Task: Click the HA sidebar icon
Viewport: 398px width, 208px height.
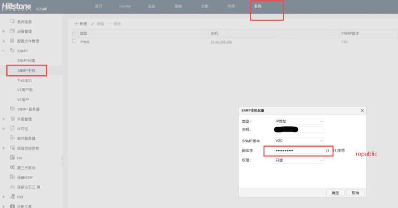Action: pyautogui.click(x=12, y=157)
